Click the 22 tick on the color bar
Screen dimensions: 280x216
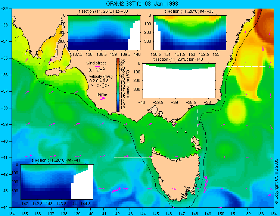pos(123,72)
